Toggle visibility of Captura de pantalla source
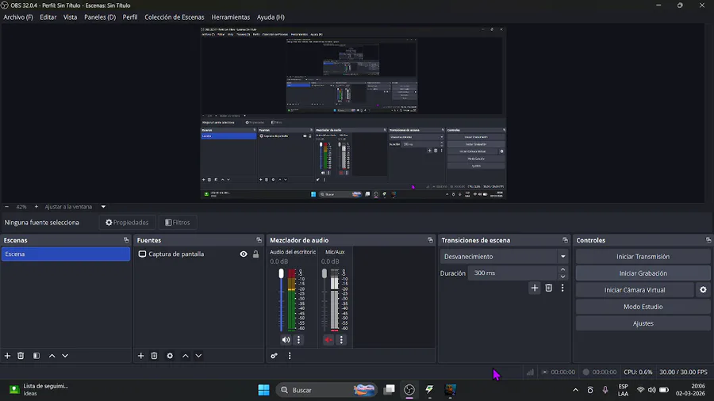The width and height of the screenshot is (714, 401). pyautogui.click(x=244, y=254)
